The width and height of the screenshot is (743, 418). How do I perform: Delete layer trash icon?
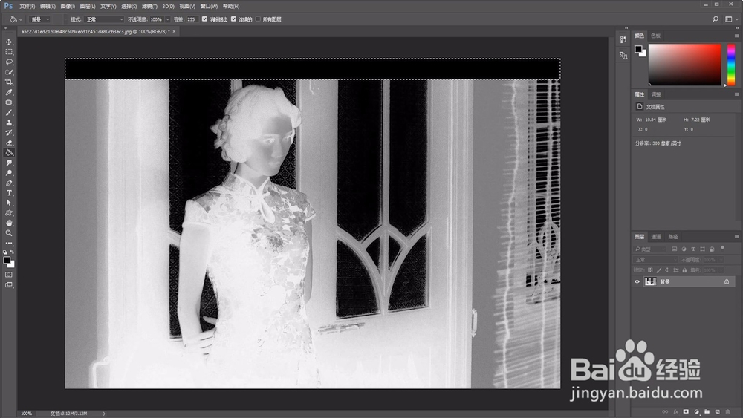pos(728,412)
